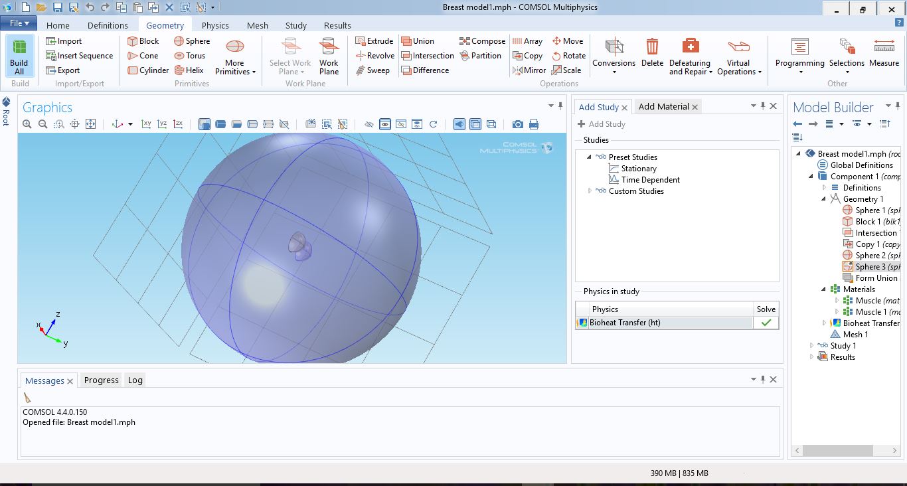The height and width of the screenshot is (486, 907).
Task: Click the Build All geometry button
Action: pos(19,56)
